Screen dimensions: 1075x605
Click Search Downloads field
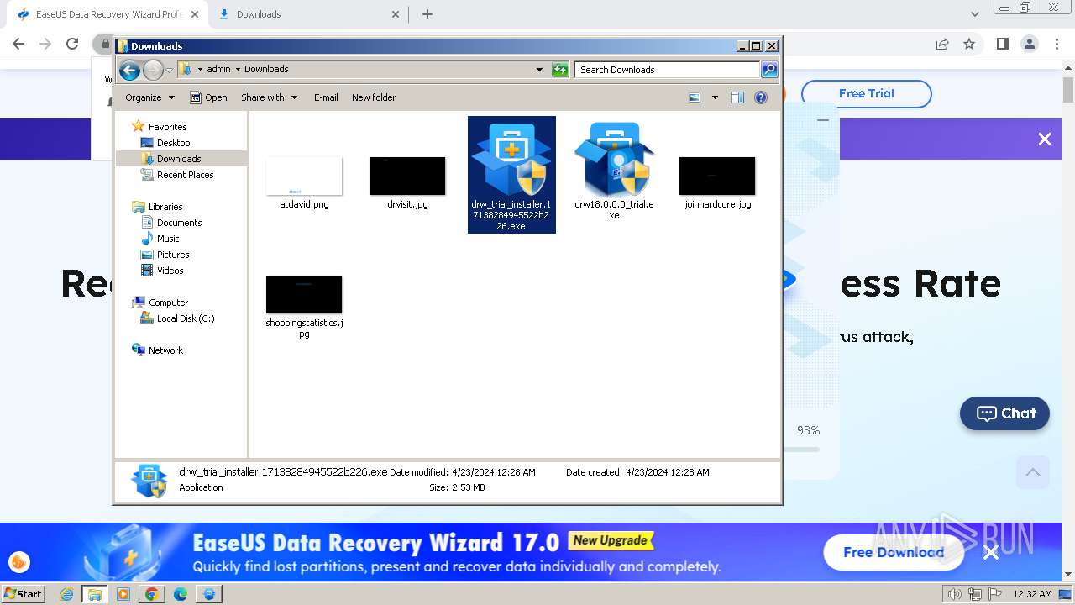click(x=668, y=70)
